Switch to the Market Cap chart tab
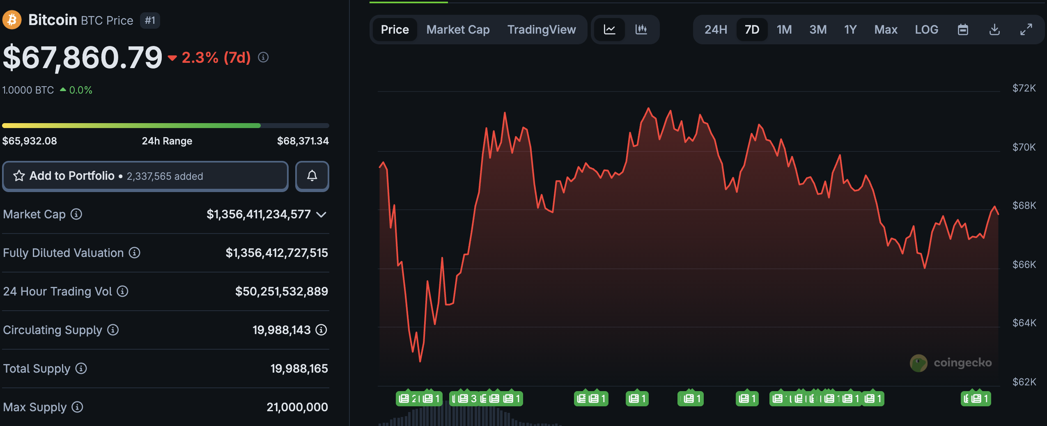1047x426 pixels. [458, 30]
